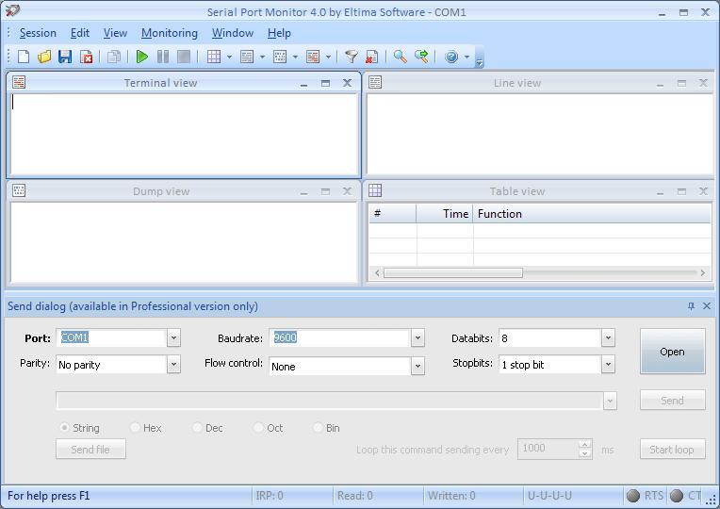This screenshot has height=509, width=720.
Task: Click the Table view horizontal scrollbar thumb
Action: (x=453, y=272)
